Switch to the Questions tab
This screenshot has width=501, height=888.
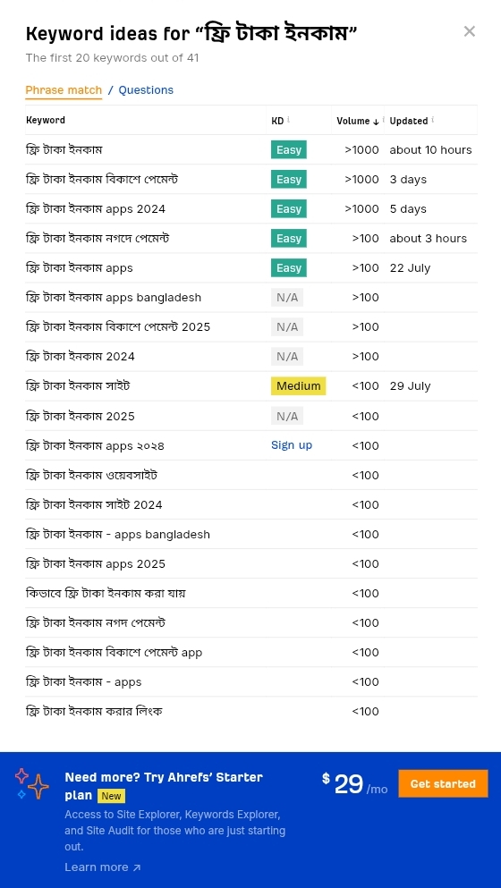(x=146, y=90)
